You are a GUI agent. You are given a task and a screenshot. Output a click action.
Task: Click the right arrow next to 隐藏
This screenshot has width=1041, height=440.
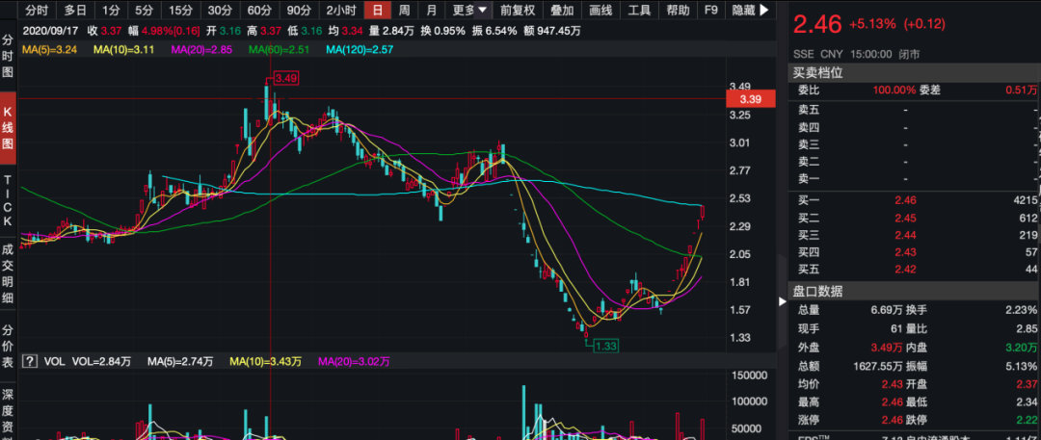764,11
